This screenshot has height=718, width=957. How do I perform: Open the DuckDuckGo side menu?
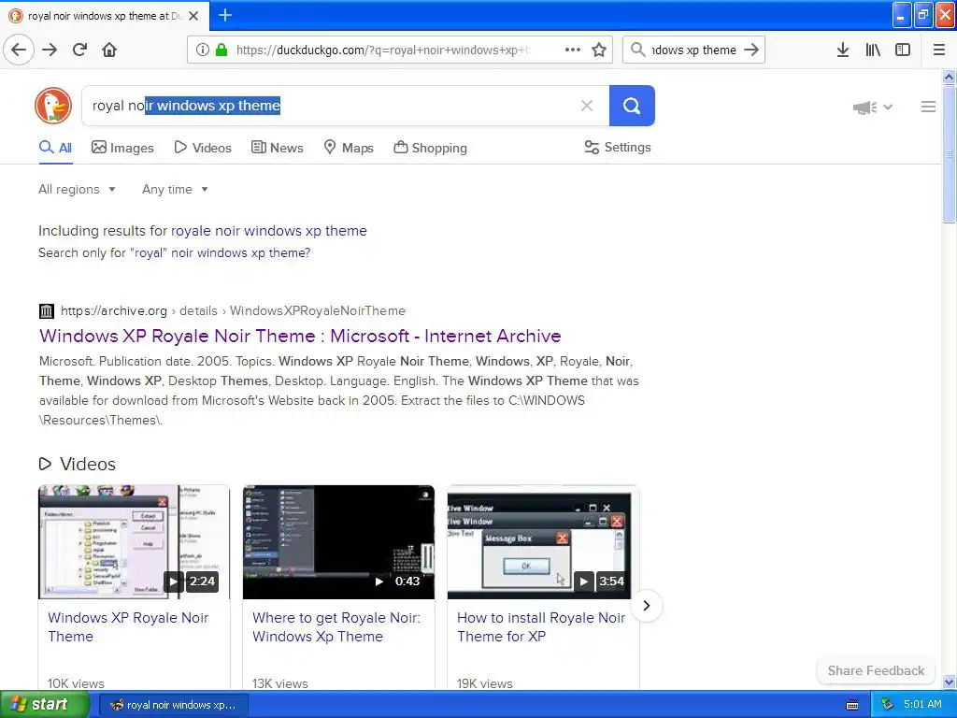tap(928, 107)
